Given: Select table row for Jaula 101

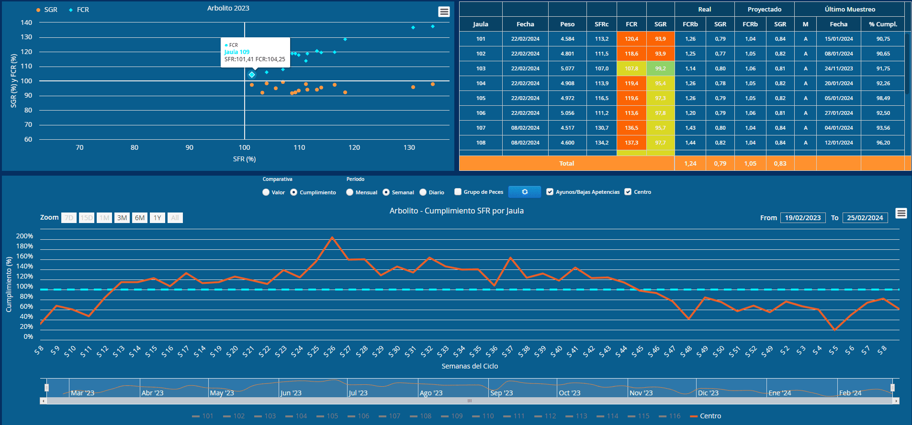Looking at the screenshot, I should click(x=682, y=39).
